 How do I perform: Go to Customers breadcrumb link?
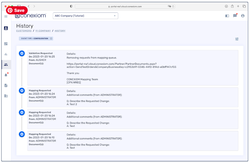coord(24,31)
